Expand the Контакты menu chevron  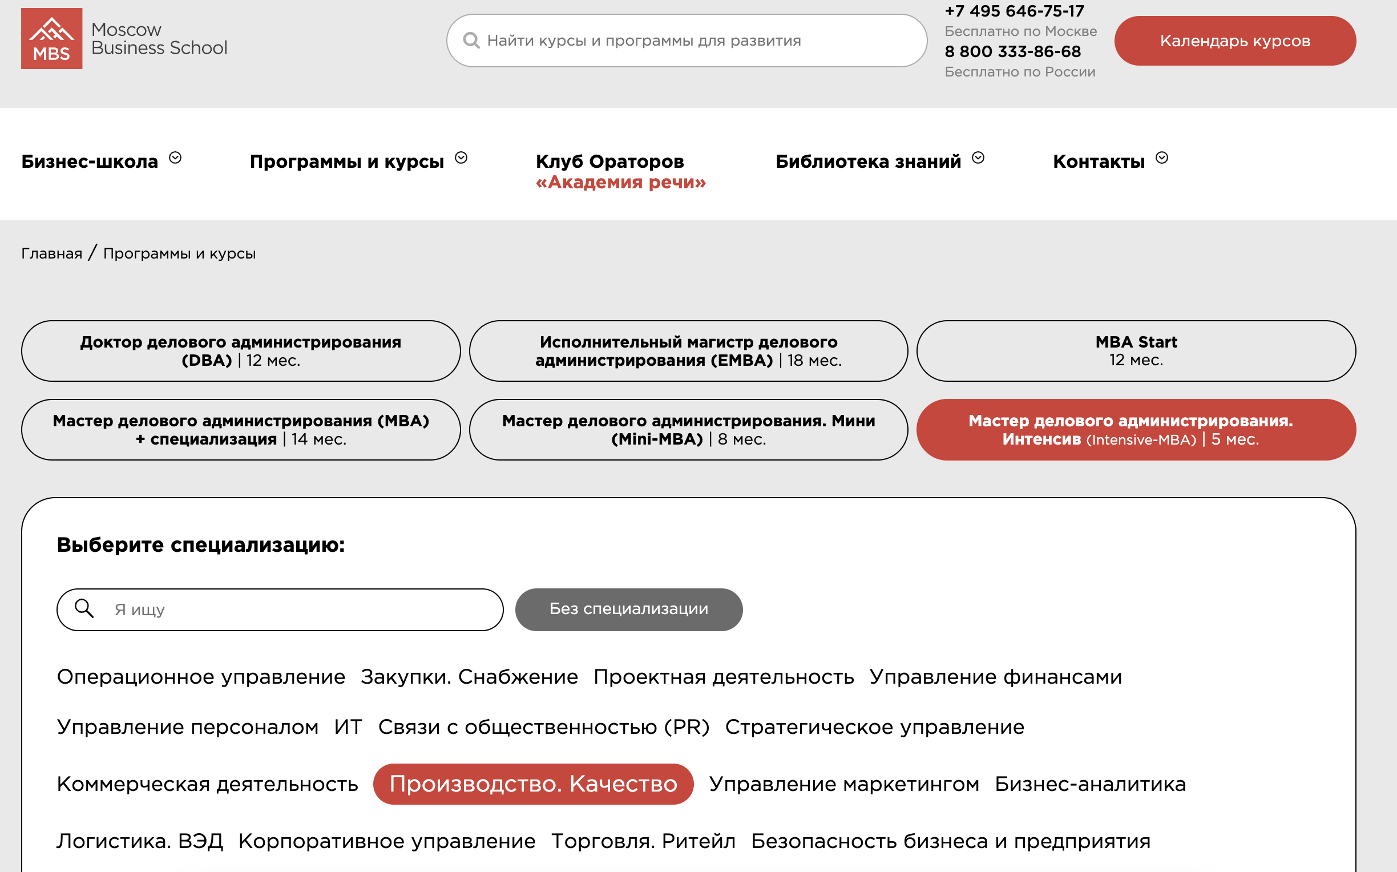coord(1161,158)
